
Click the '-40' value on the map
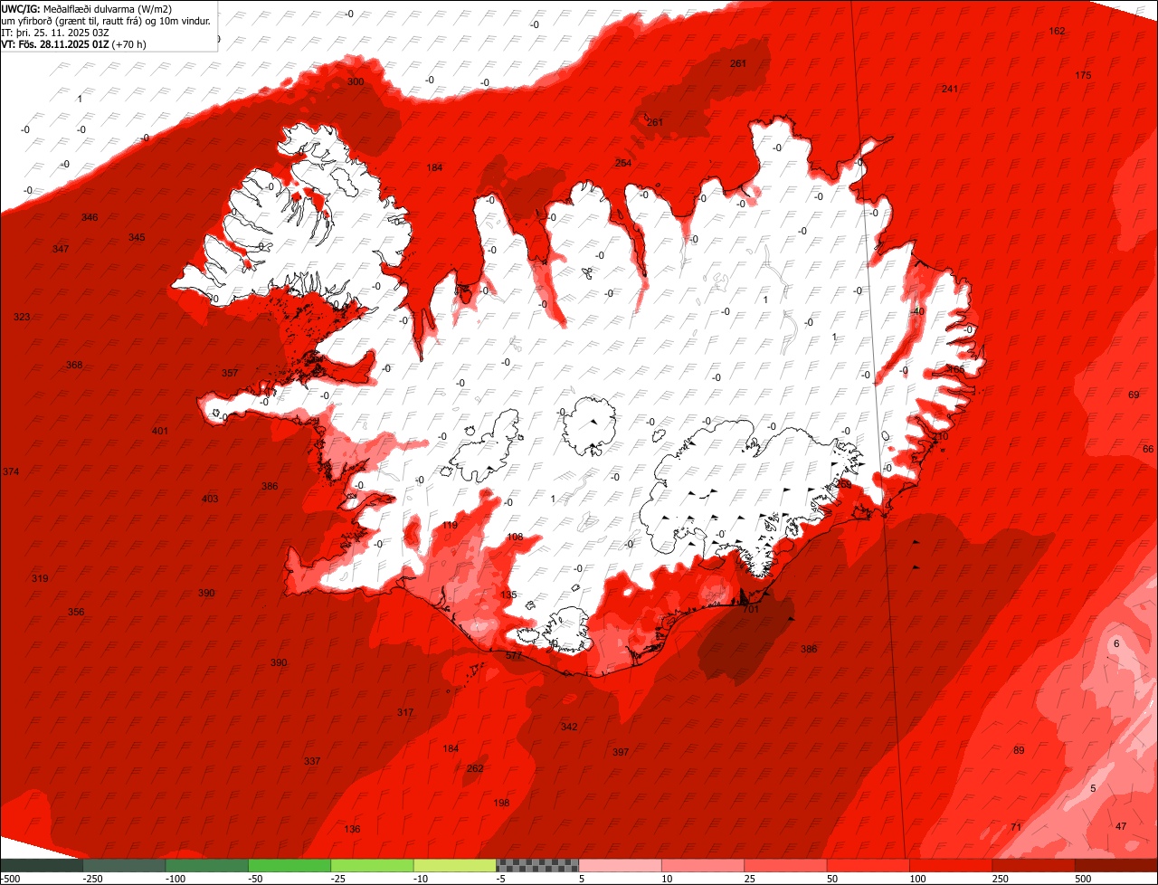tap(917, 311)
